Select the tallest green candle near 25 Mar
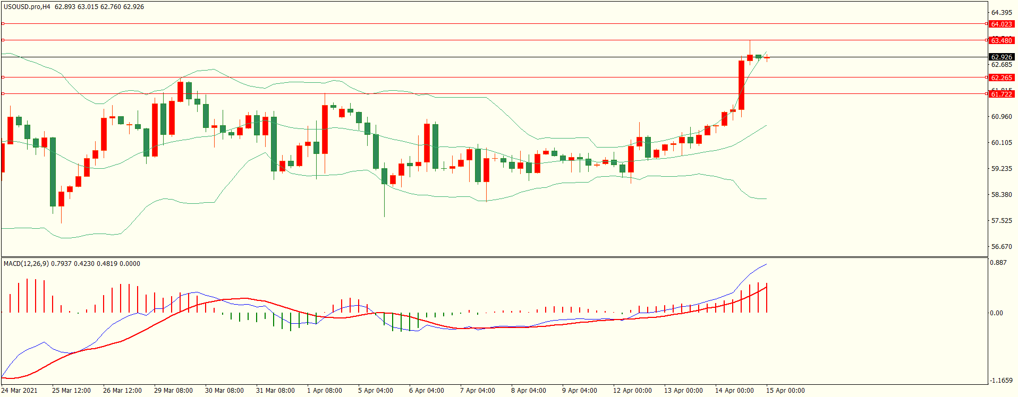The image size is (1018, 397). coord(53,171)
